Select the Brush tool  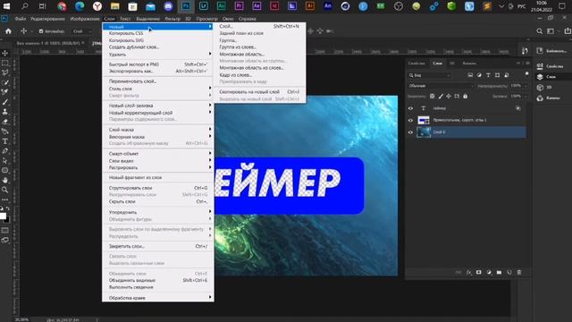click(5, 102)
